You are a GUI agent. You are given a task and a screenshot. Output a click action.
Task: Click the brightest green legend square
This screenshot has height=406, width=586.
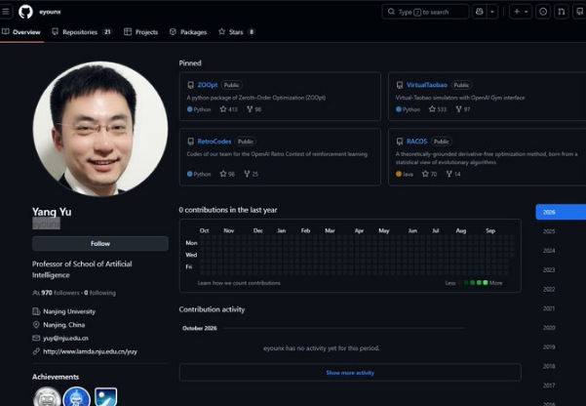(486, 282)
